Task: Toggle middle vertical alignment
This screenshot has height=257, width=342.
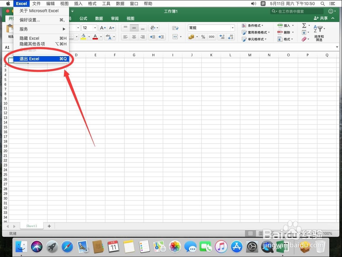Action: tap(134, 28)
